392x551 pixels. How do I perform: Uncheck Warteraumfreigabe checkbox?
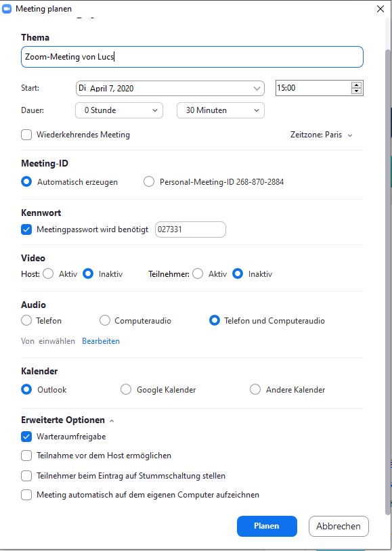point(26,437)
